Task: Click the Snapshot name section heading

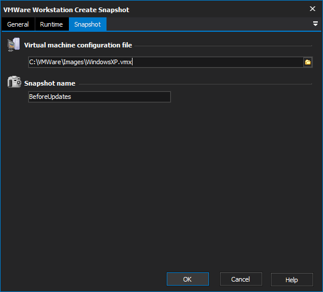Action: point(50,83)
